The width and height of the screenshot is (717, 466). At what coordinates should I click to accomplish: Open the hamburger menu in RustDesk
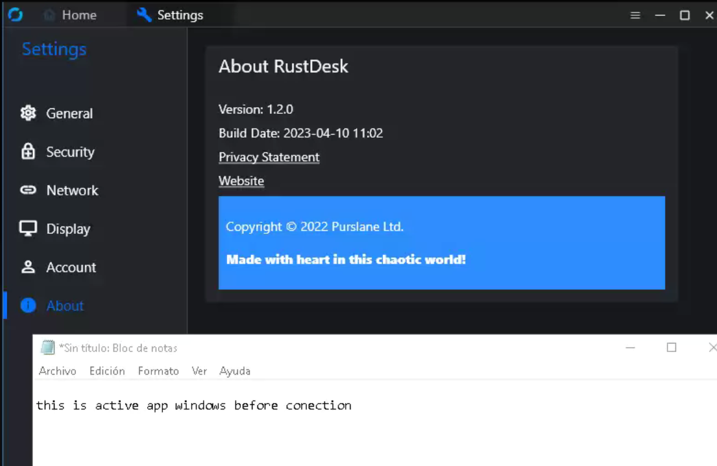coord(635,15)
